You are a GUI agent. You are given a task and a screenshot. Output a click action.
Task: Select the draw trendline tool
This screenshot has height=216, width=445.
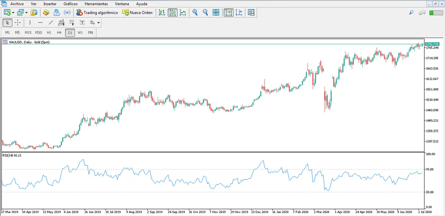click(51, 23)
